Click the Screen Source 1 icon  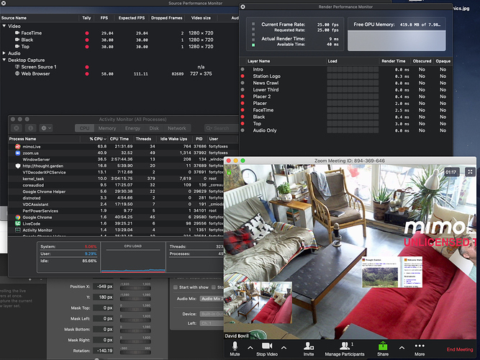[x=17, y=67]
